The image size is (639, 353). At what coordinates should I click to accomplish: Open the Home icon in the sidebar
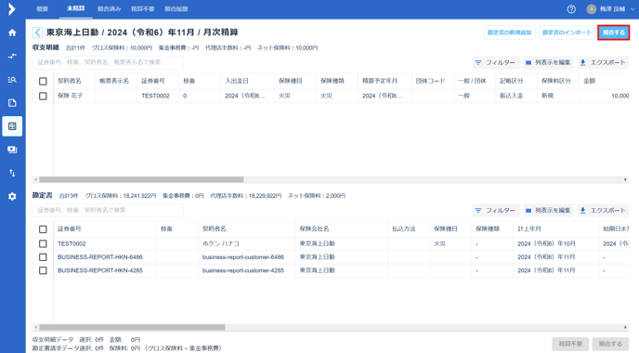(x=12, y=33)
